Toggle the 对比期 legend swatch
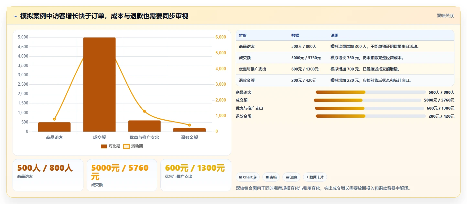 pyautogui.click(x=103, y=146)
